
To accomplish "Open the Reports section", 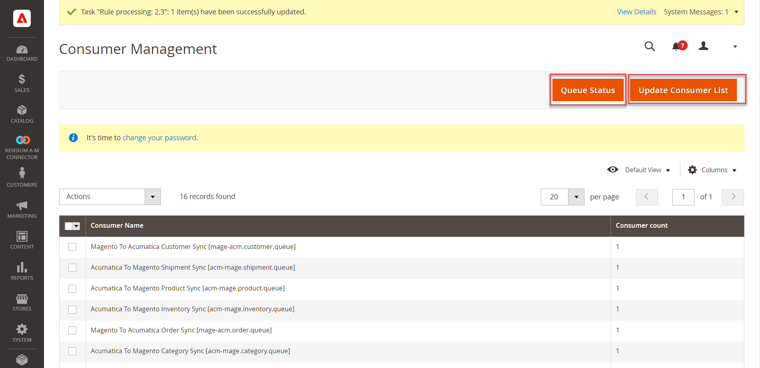I will click(22, 271).
